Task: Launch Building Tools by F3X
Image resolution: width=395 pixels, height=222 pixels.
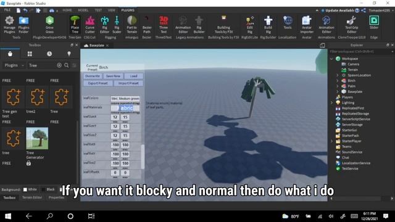Action: point(223,25)
